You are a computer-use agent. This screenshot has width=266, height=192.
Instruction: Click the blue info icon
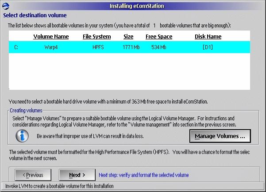tap(22, 136)
